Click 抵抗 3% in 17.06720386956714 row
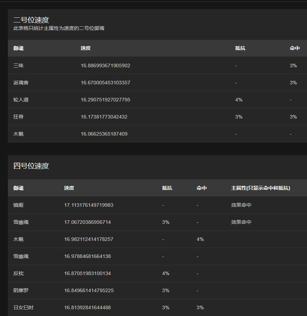Viewport: 307px width, 316px height. pos(165,222)
